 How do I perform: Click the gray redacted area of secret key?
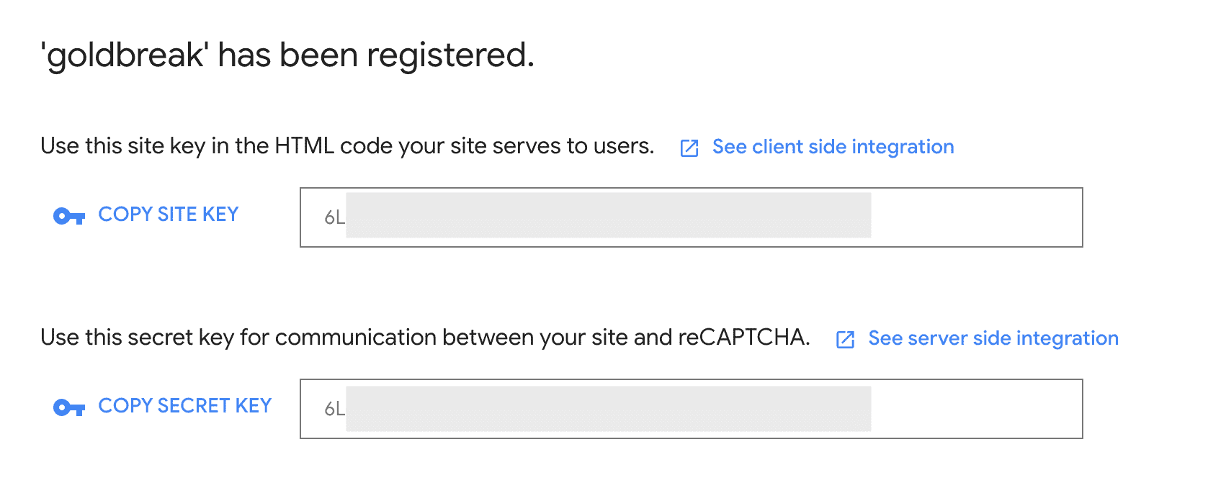pos(608,409)
